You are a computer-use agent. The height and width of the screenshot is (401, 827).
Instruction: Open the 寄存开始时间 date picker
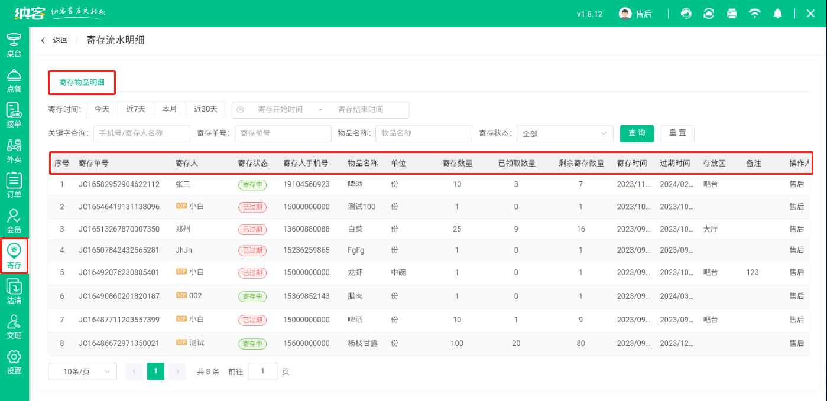pyautogui.click(x=280, y=110)
